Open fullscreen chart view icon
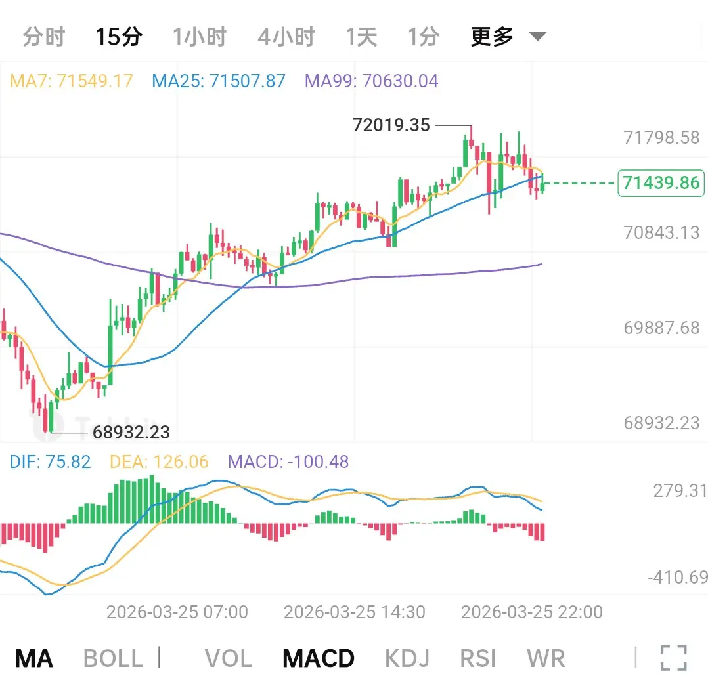The image size is (708, 682). coord(674,658)
